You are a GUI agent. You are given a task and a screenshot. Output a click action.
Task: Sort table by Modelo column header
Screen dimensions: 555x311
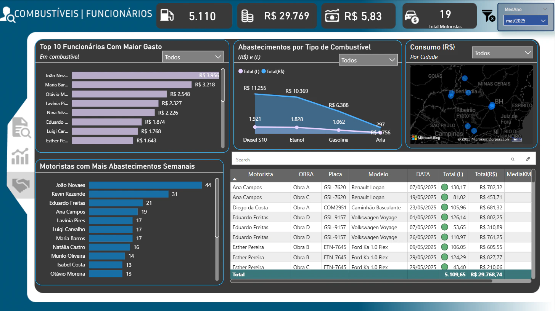coord(378,174)
